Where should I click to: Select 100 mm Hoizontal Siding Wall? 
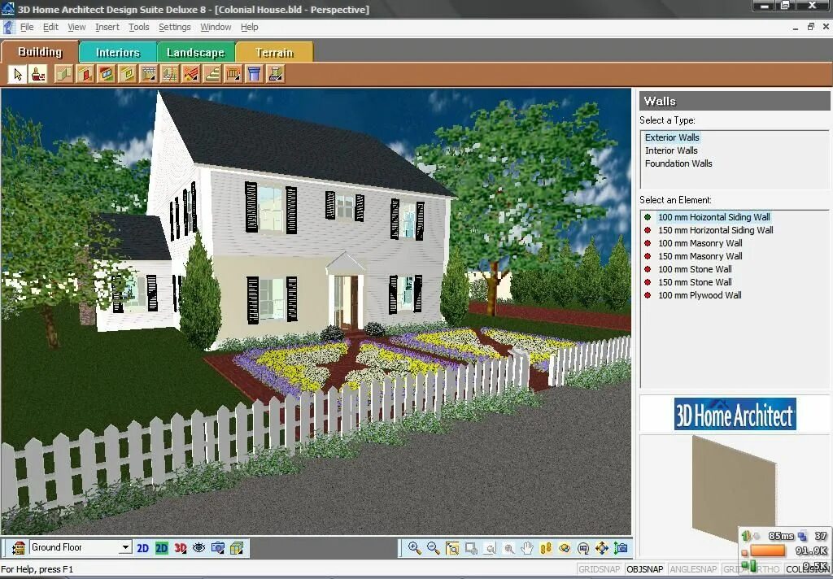click(714, 217)
